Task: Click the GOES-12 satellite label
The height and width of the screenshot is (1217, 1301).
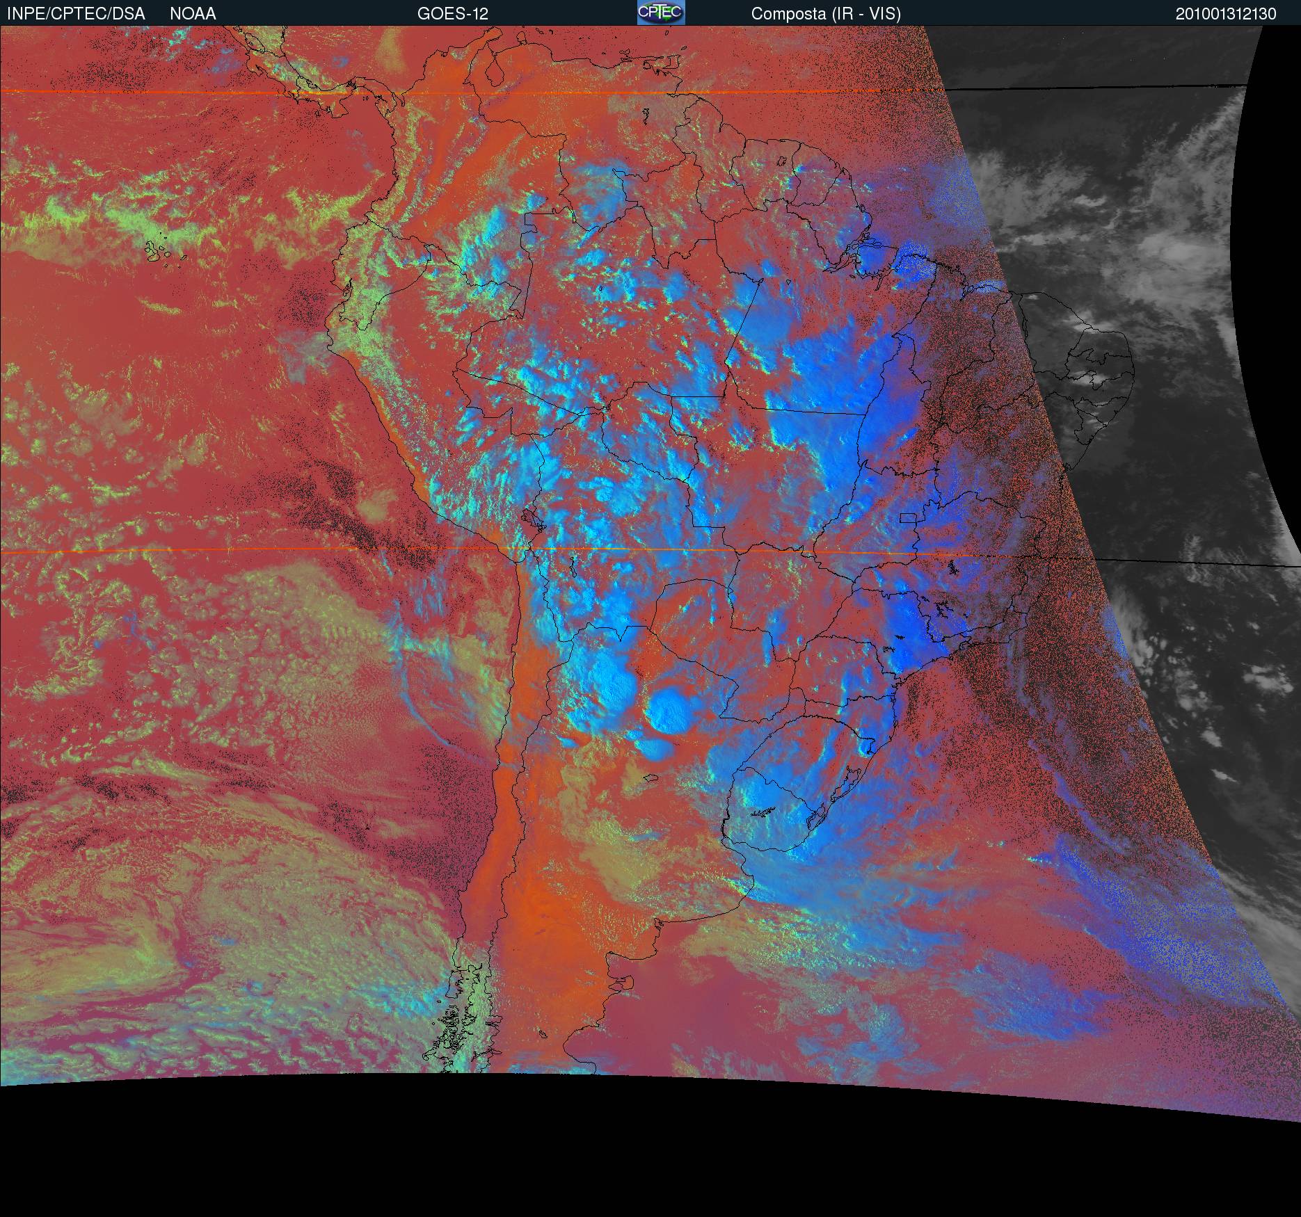Action: click(452, 14)
